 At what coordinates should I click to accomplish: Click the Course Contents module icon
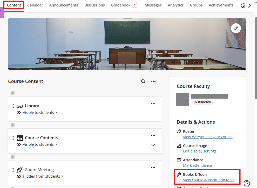20,138
